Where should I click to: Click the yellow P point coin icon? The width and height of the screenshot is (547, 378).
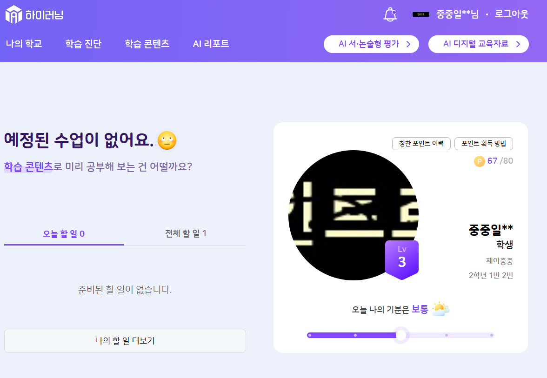479,161
